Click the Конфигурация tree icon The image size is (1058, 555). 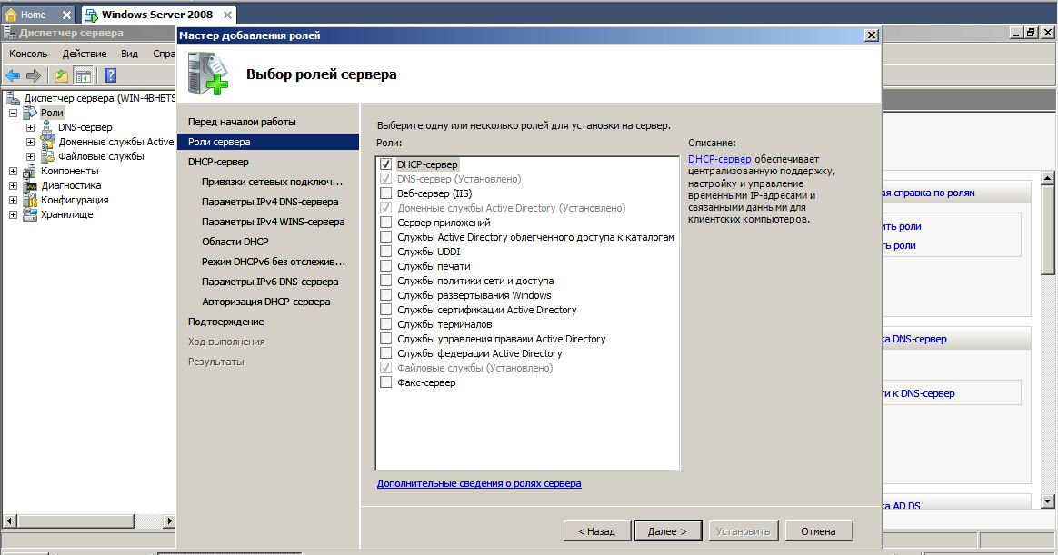(30, 200)
